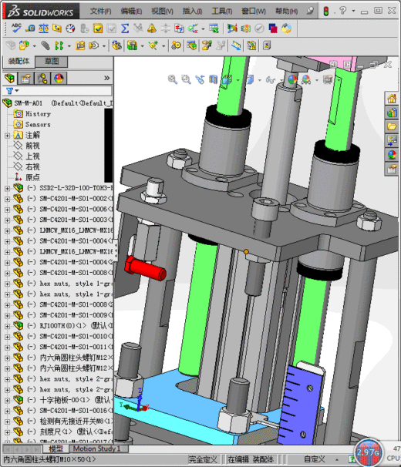Open the DisplayManager color ball tab
This screenshot has width=401, height=467.
[59, 79]
